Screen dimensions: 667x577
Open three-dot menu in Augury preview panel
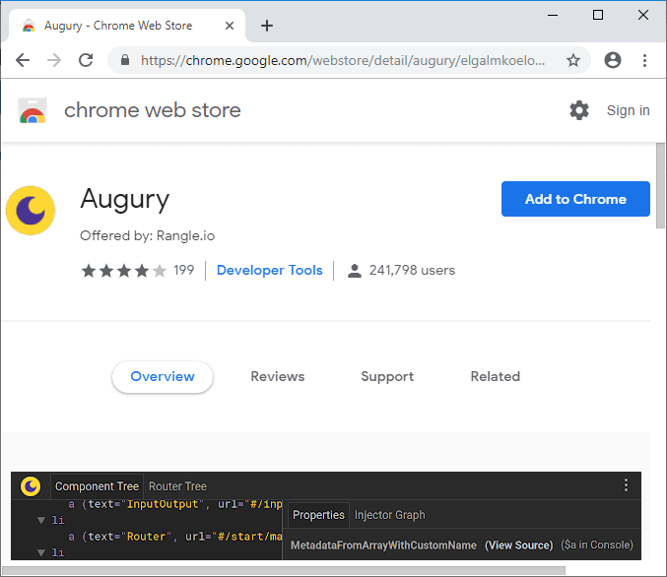click(x=626, y=485)
